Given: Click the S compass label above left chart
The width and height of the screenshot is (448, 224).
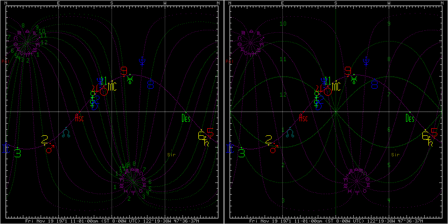Looking at the screenshot, I should coord(112,3).
